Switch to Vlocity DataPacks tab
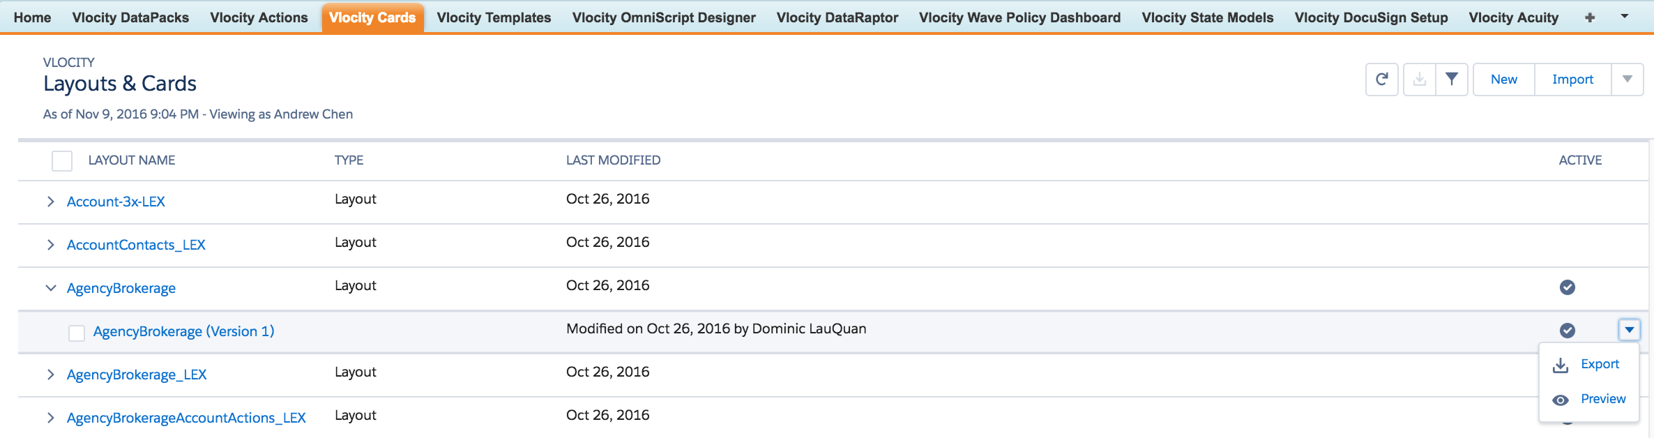Screen dimensions: 1654x438 pyautogui.click(x=130, y=17)
